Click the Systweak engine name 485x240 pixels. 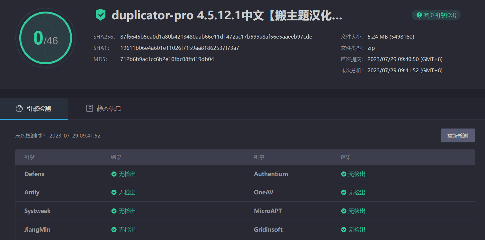(37, 211)
